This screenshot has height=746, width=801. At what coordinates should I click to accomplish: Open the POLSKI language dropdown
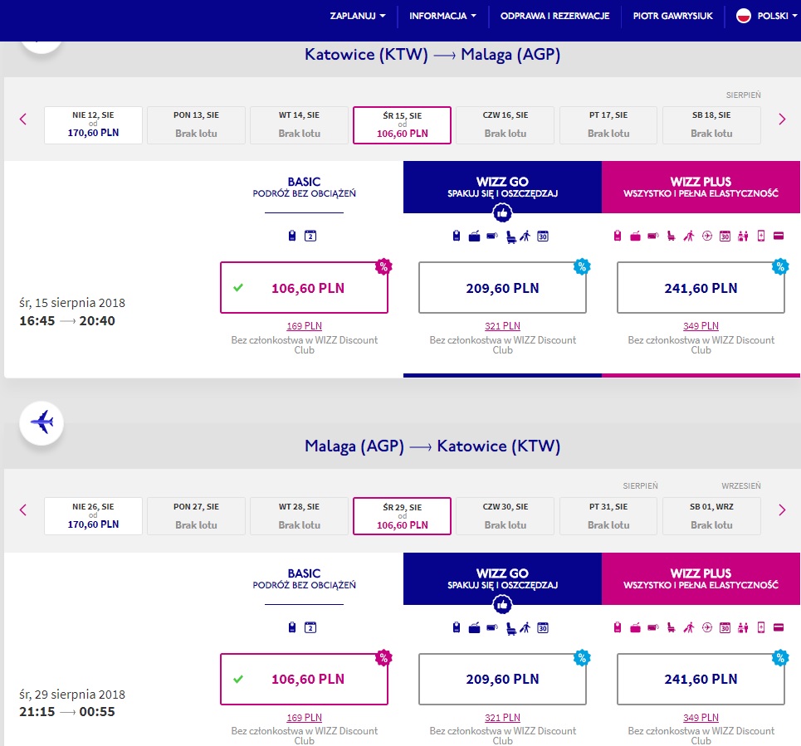tap(777, 16)
